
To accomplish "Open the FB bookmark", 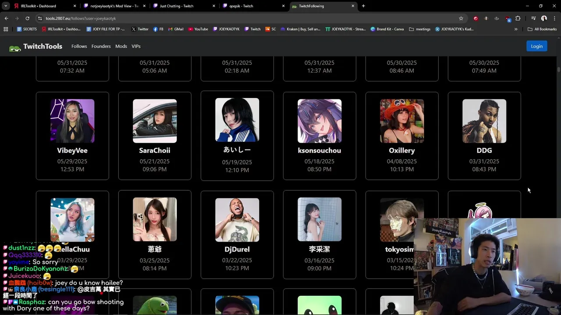I will point(158,29).
